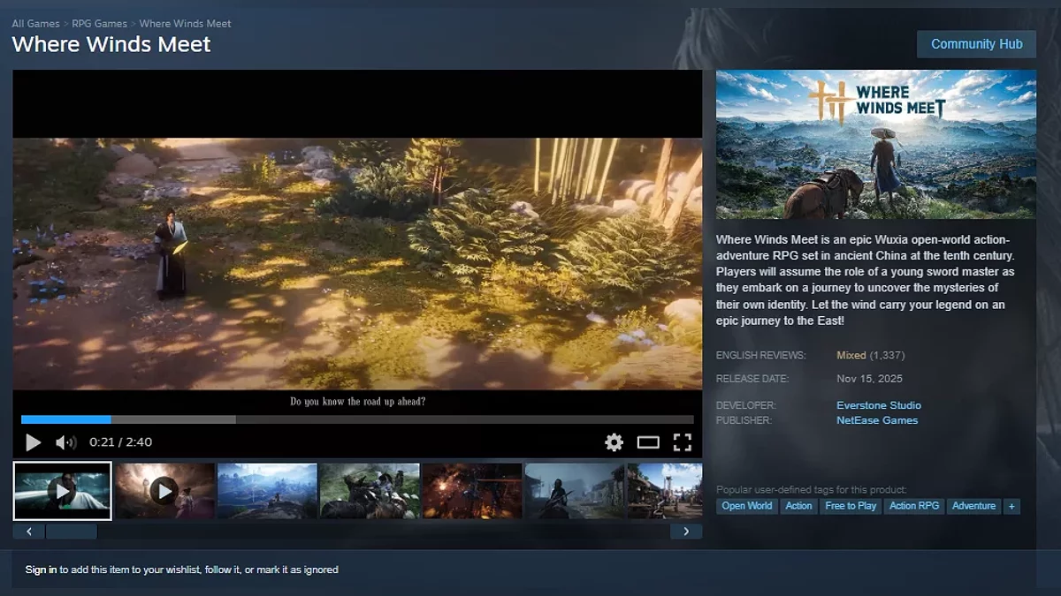This screenshot has height=596, width=1061.
Task: Click the Free to Play tag
Action: point(851,506)
